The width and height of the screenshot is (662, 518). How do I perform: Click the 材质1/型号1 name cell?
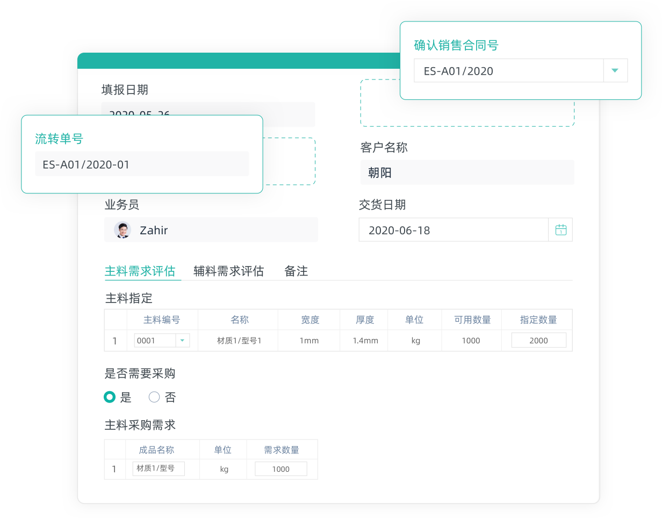pyautogui.click(x=239, y=340)
